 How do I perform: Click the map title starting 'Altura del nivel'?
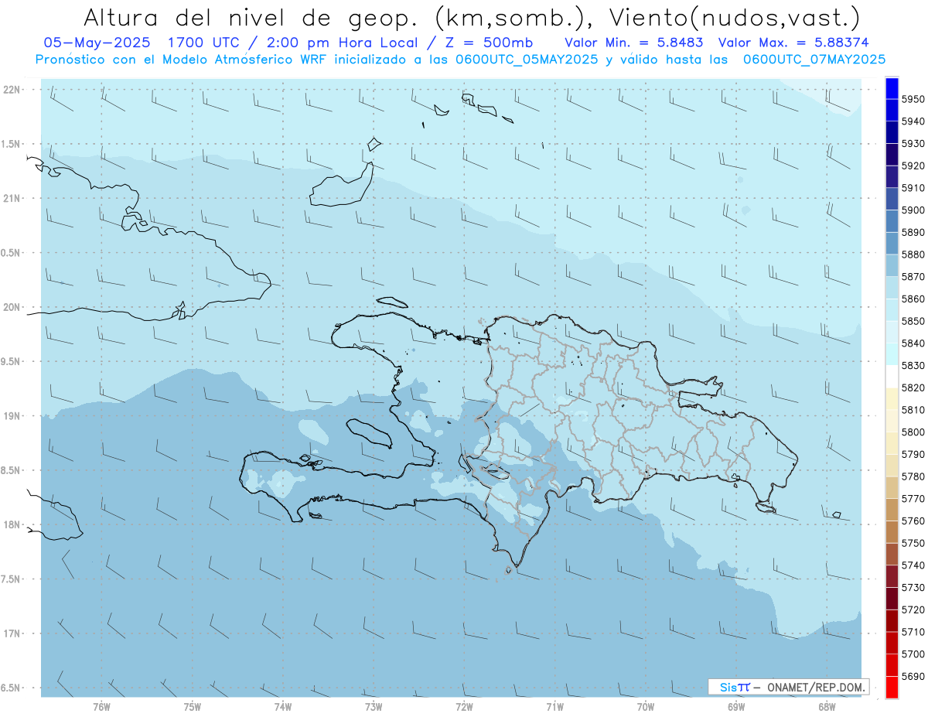pyautogui.click(x=471, y=16)
